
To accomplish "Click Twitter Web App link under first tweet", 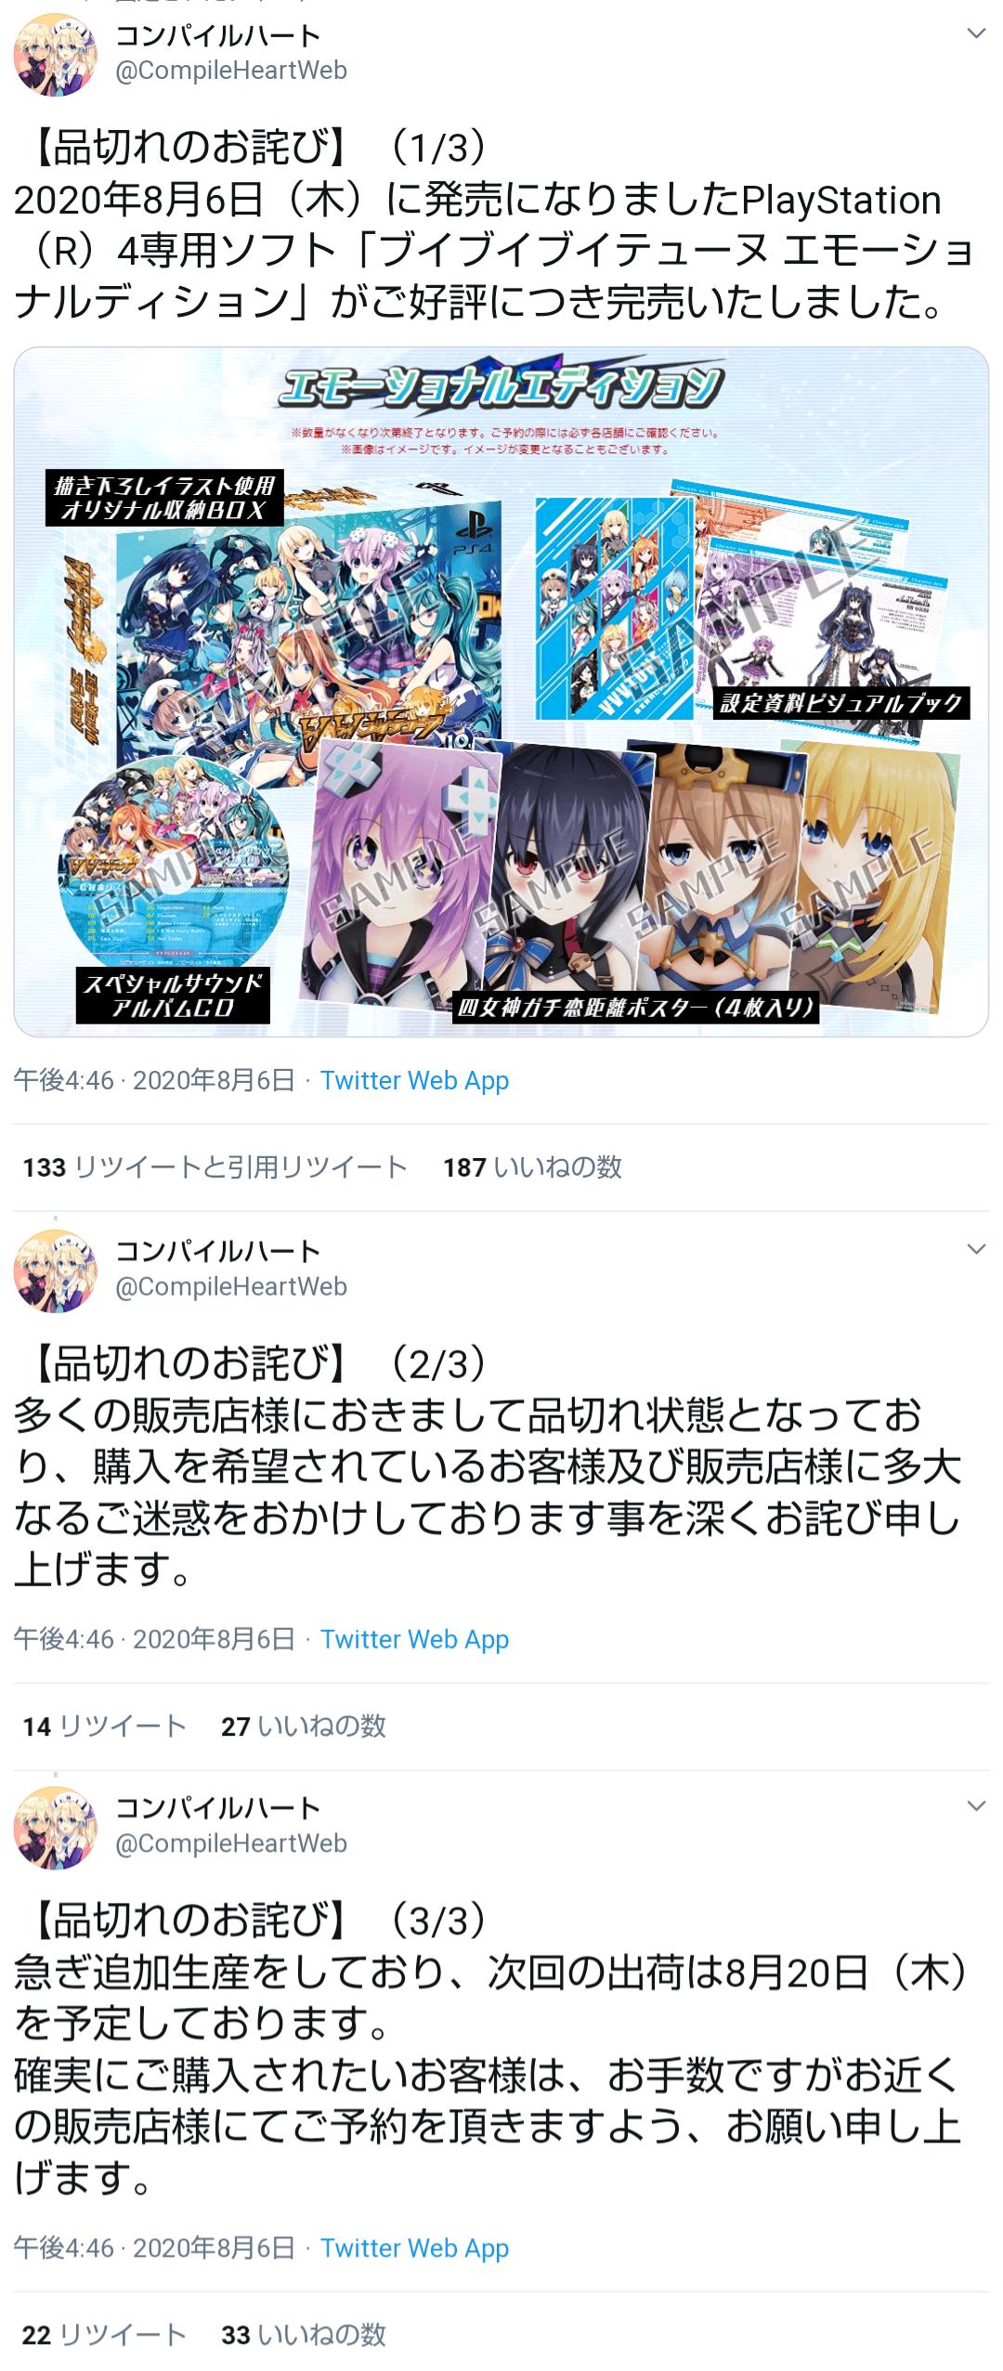I will (x=414, y=1080).
